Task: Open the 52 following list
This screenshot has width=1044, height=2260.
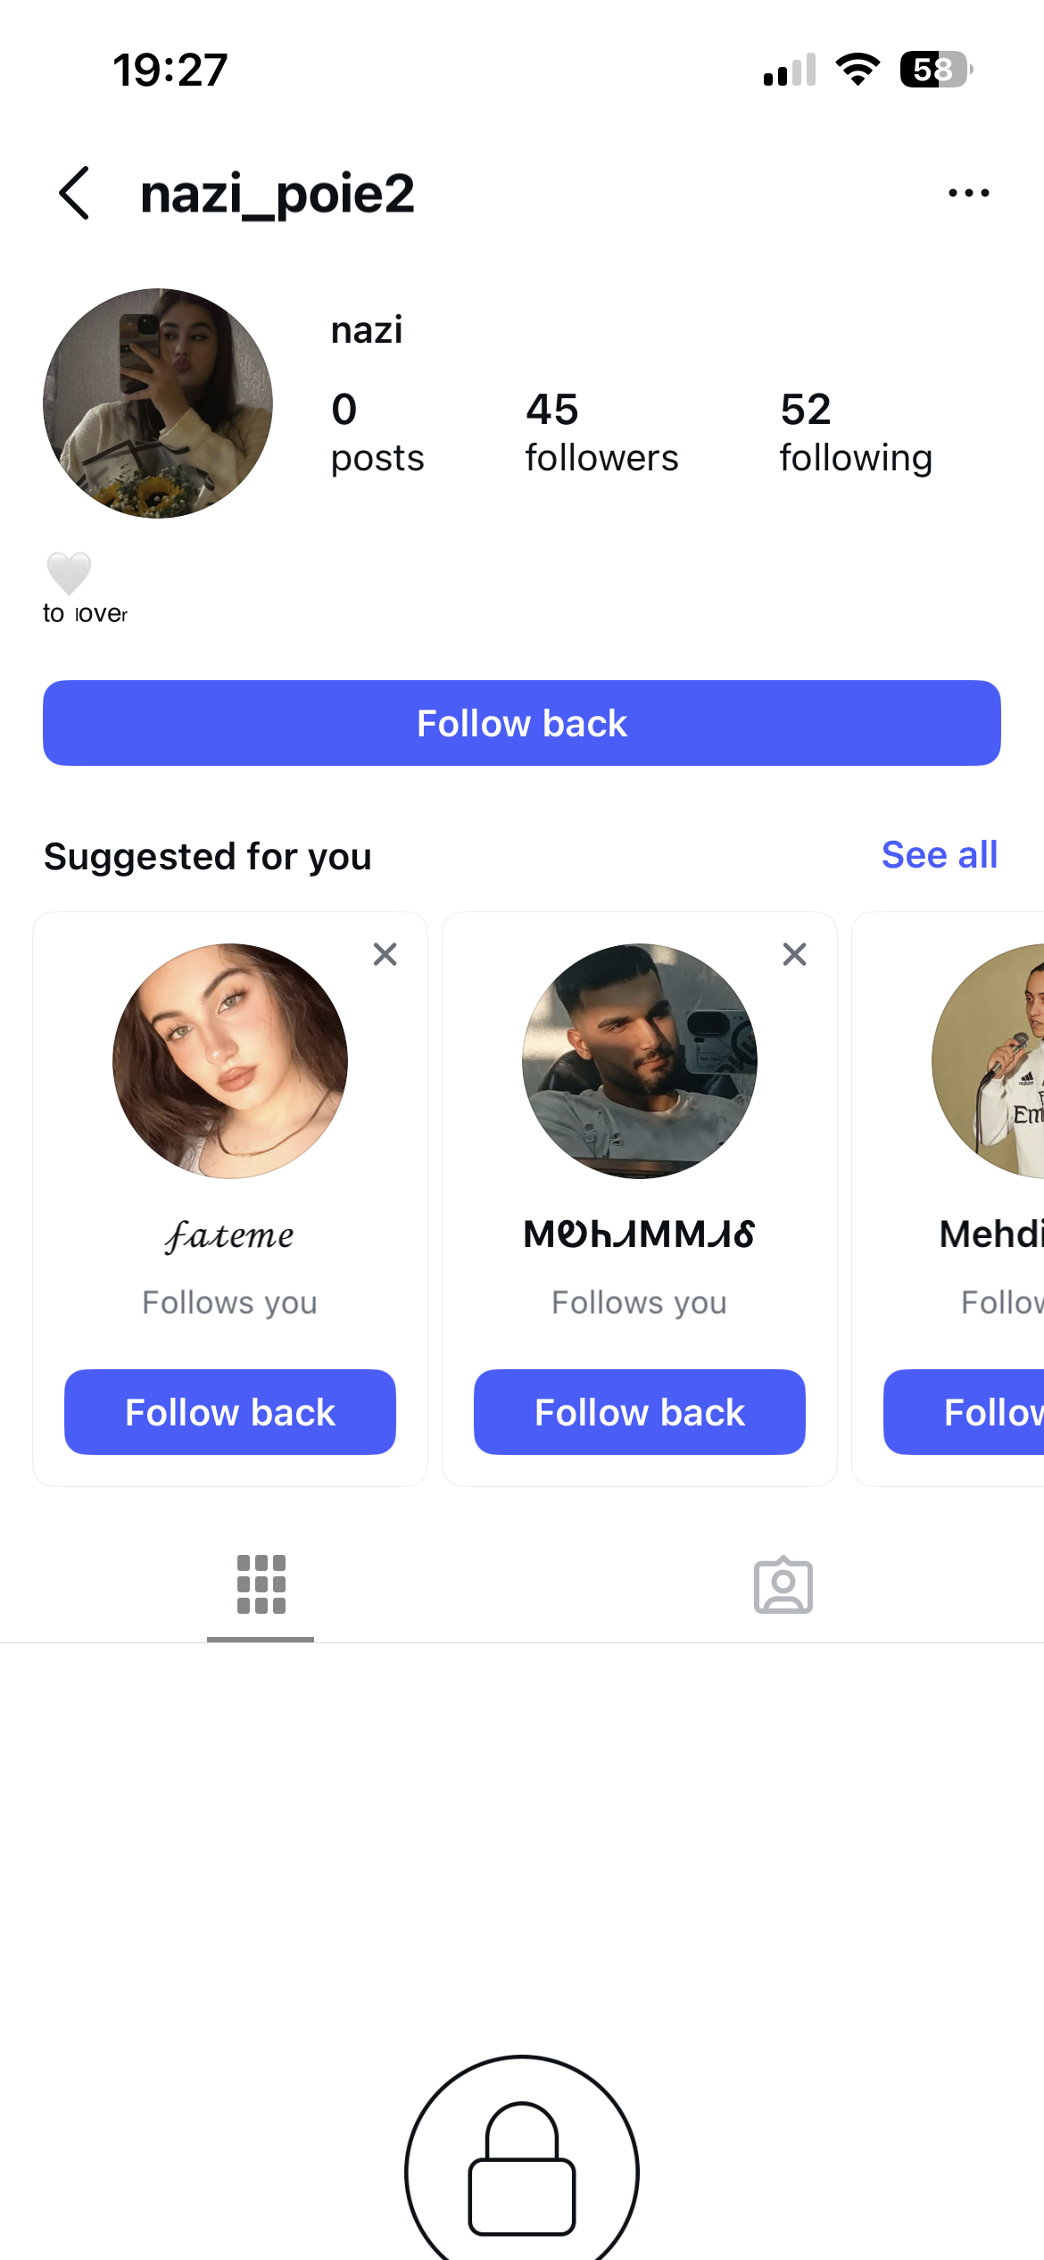Action: click(855, 433)
